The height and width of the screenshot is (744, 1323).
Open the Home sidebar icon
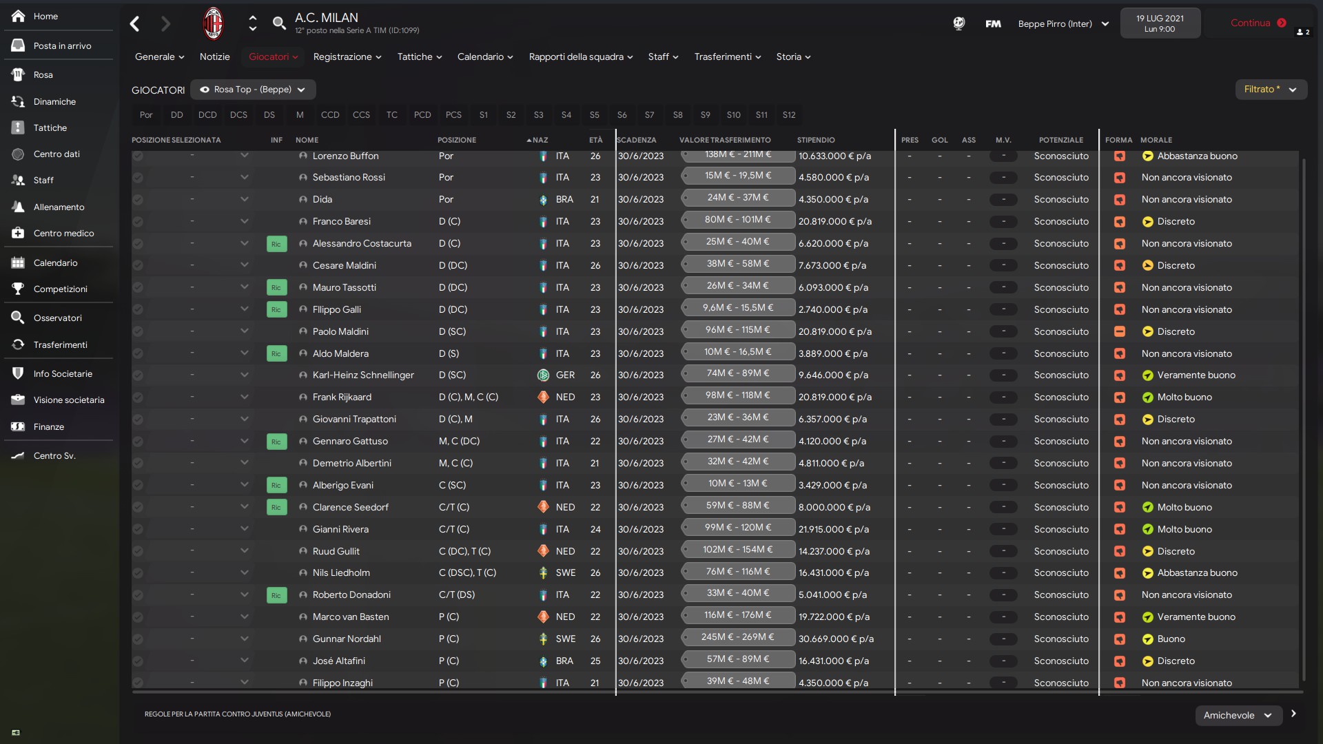[18, 16]
